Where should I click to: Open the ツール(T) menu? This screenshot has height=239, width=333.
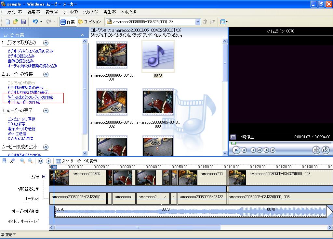coord(71,12)
